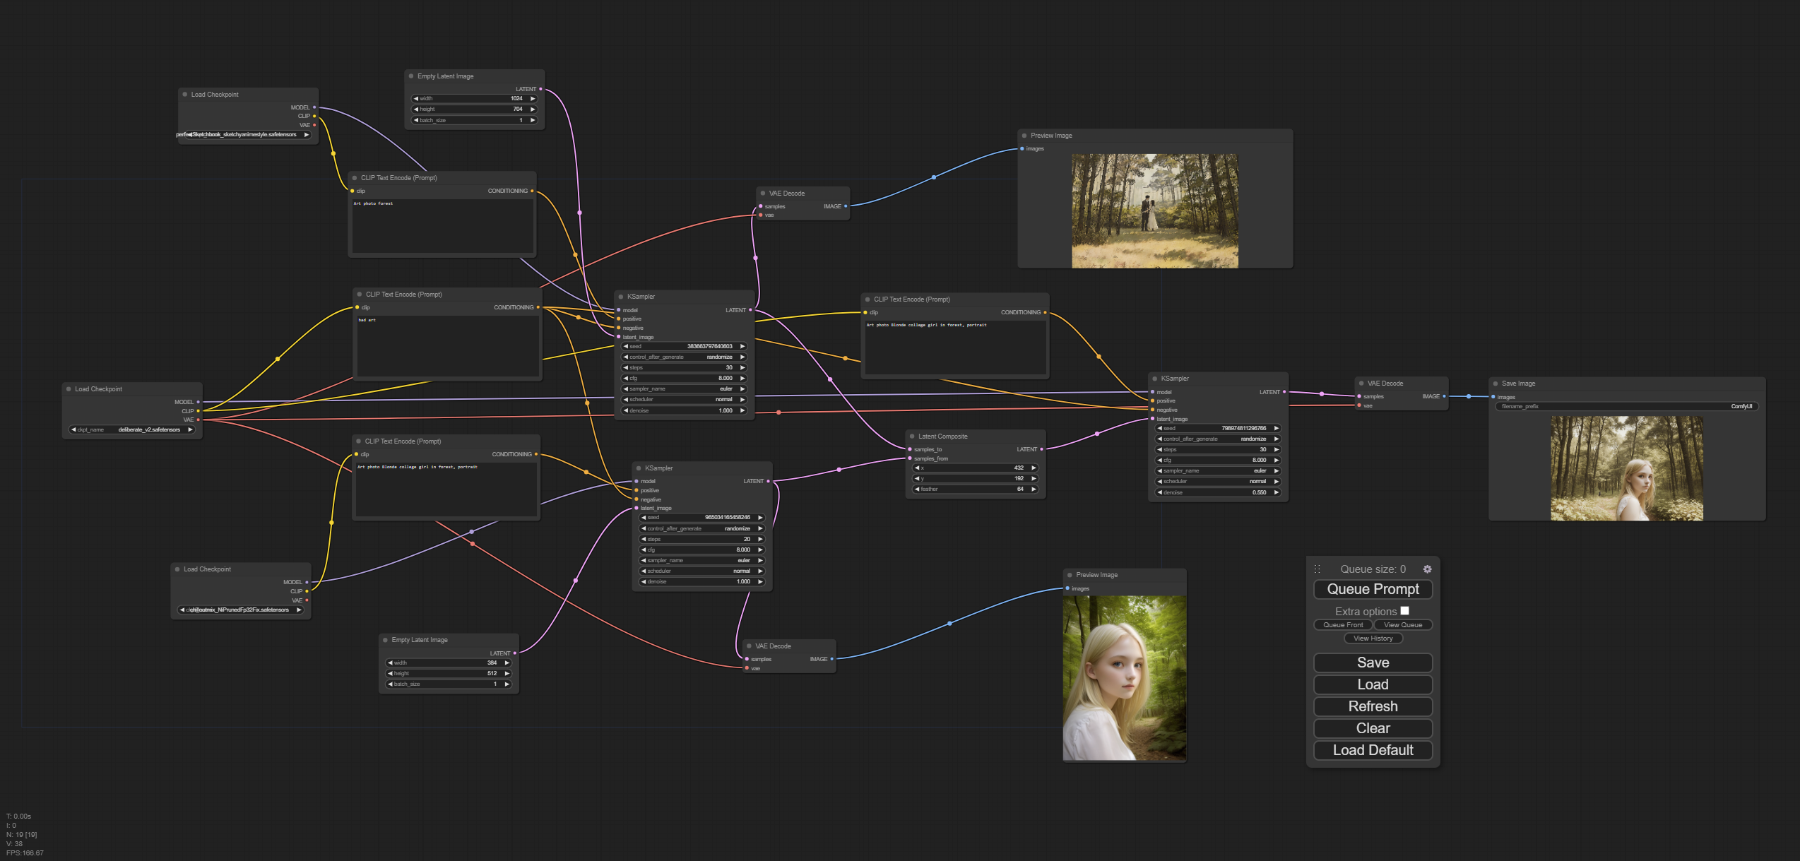Open the View Queue list
The height and width of the screenshot is (861, 1800).
[1402, 625]
